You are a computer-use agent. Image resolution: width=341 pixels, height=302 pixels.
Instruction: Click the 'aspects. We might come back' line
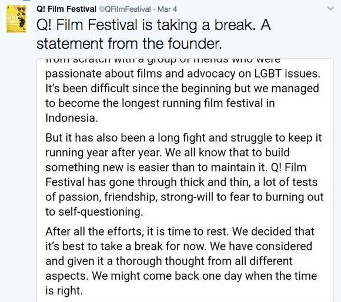181,276
